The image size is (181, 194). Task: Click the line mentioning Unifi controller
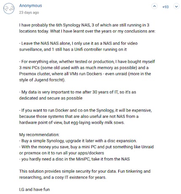click(x=73, y=49)
